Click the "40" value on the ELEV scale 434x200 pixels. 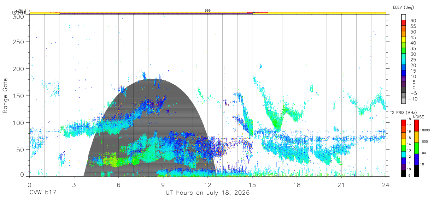[x=413, y=43]
